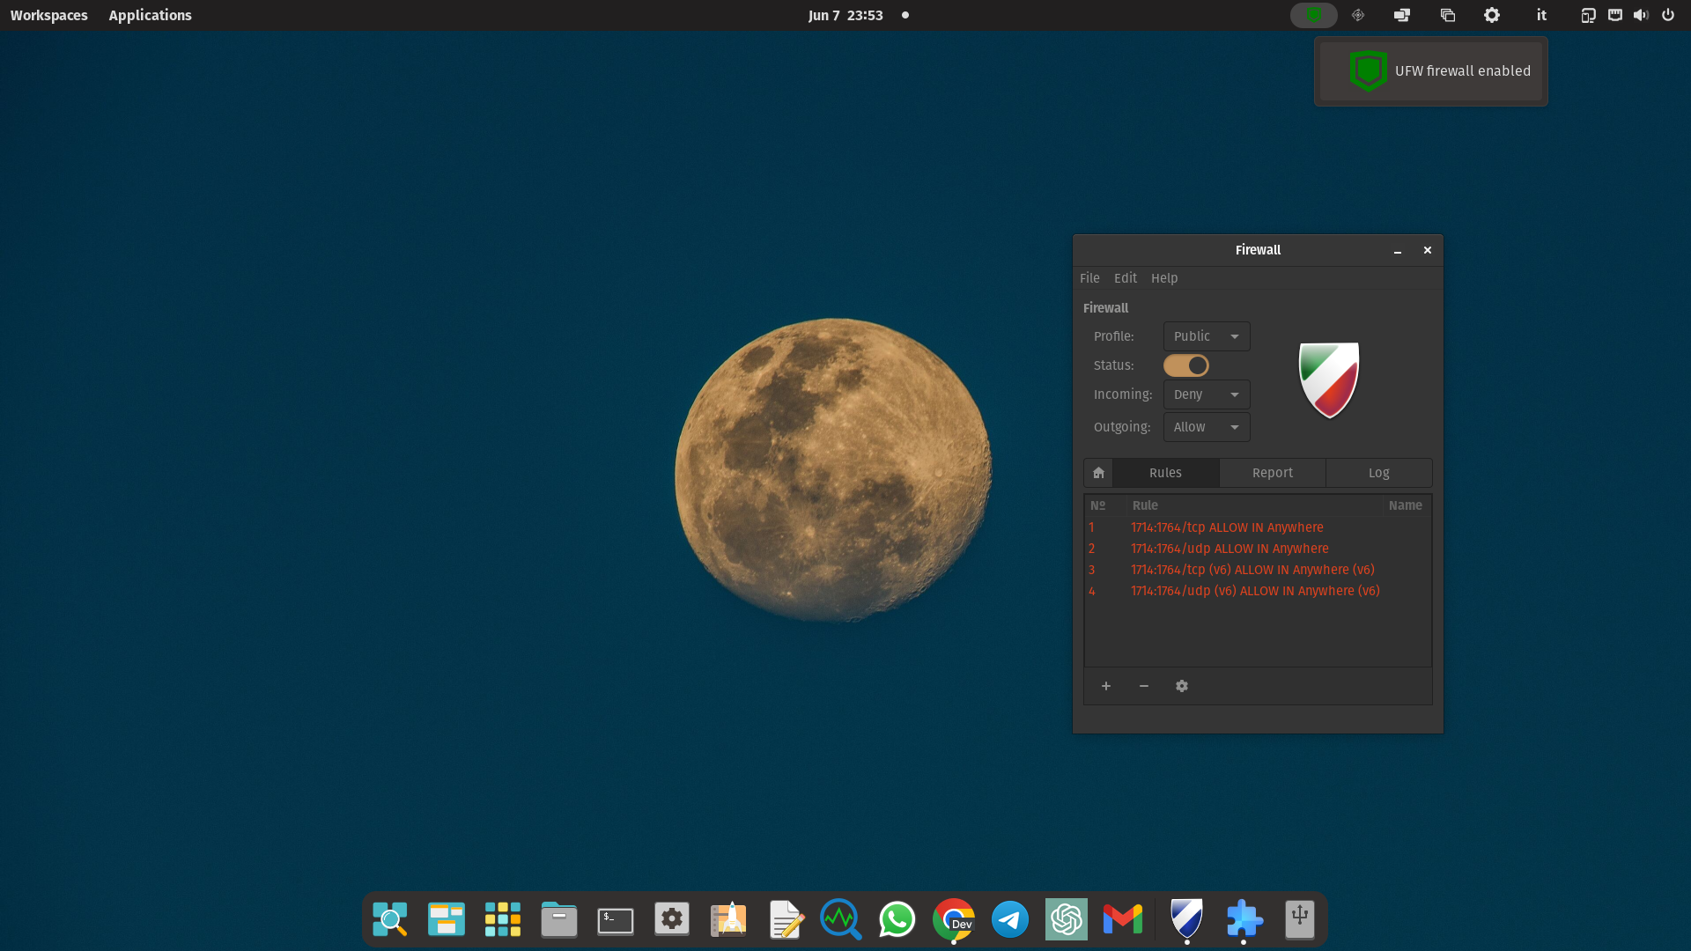
Task: Click the UFW firewall enabled notification
Action: 1431,71
